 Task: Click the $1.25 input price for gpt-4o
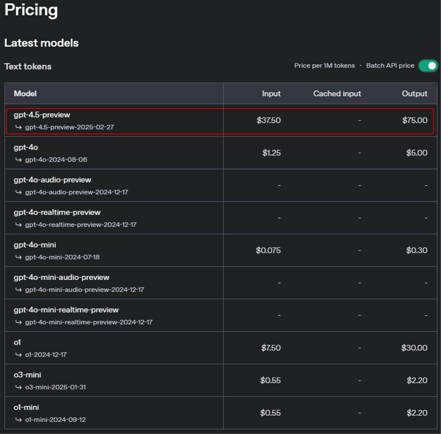[x=272, y=153]
